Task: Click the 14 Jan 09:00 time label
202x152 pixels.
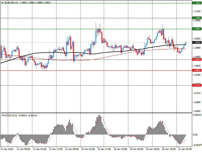Action: tap(72, 149)
